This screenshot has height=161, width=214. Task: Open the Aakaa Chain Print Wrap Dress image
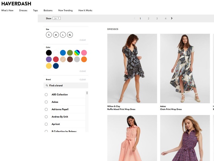coord(185,68)
